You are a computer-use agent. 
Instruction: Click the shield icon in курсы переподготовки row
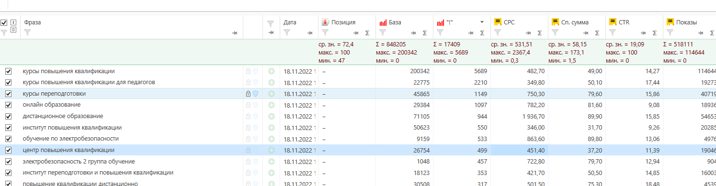[x=255, y=94]
